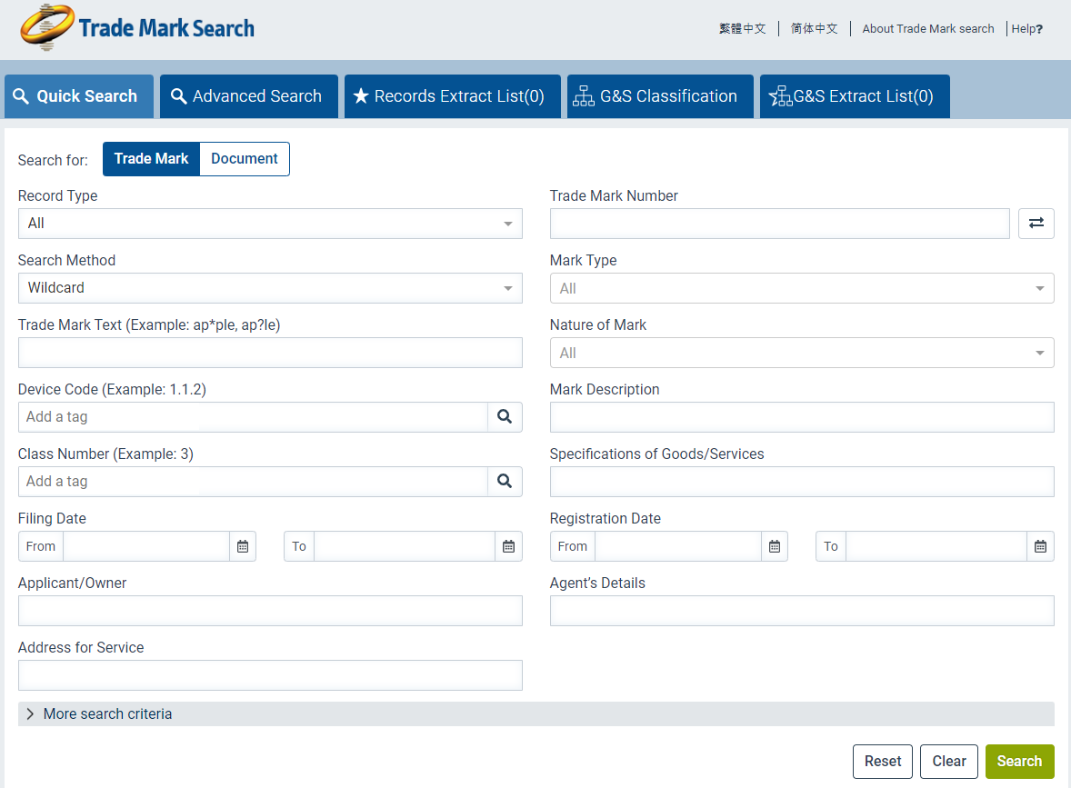This screenshot has height=788, width=1071.
Task: Click the Trade Mark Search logo
Action: pos(137,28)
